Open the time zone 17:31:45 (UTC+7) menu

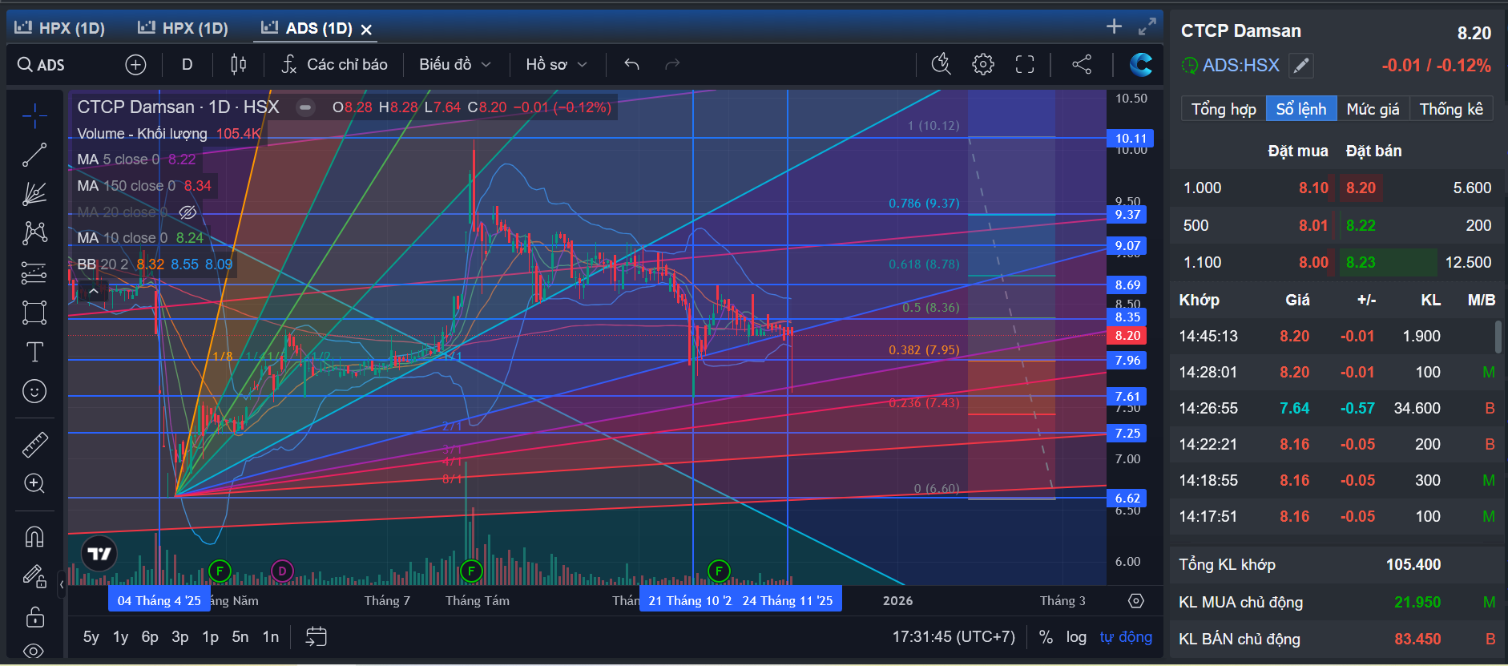click(x=954, y=637)
